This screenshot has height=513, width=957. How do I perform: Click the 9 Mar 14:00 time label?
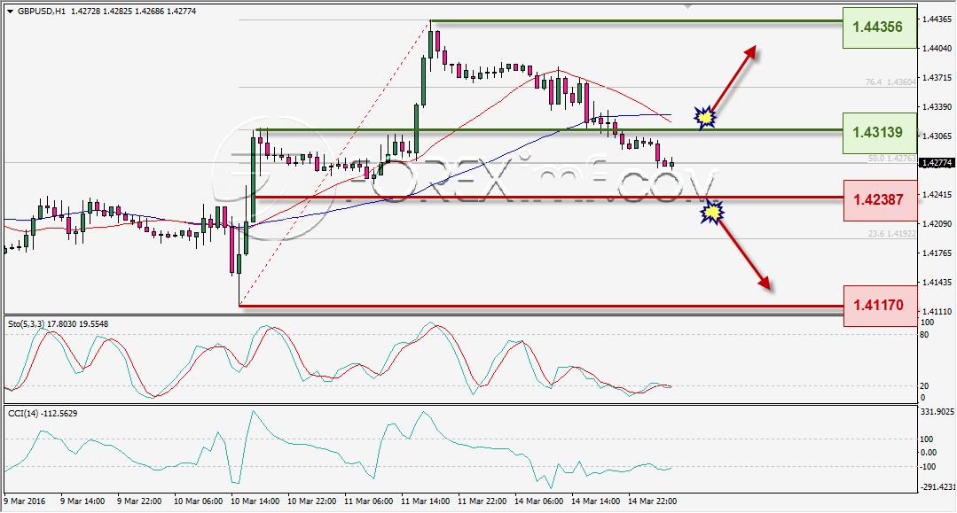point(82,501)
